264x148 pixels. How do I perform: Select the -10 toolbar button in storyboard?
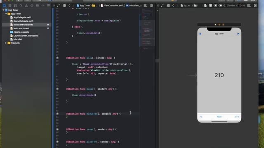[x=201, y=117]
